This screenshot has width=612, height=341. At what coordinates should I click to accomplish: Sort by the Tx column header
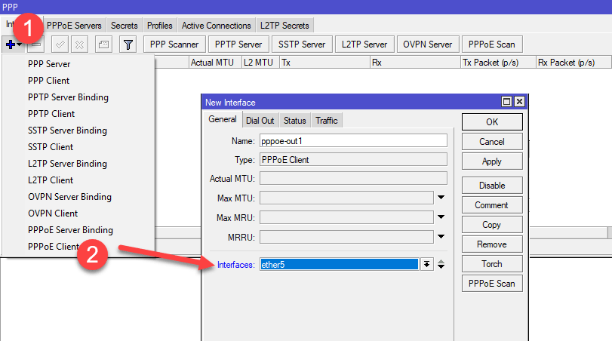324,63
